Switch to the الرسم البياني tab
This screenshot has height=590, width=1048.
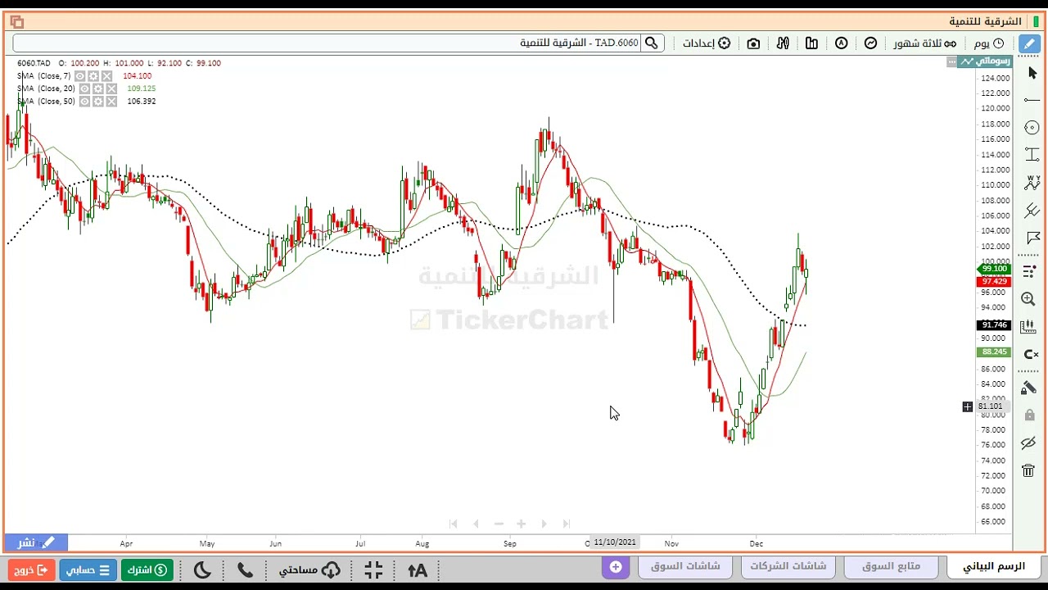click(x=994, y=566)
